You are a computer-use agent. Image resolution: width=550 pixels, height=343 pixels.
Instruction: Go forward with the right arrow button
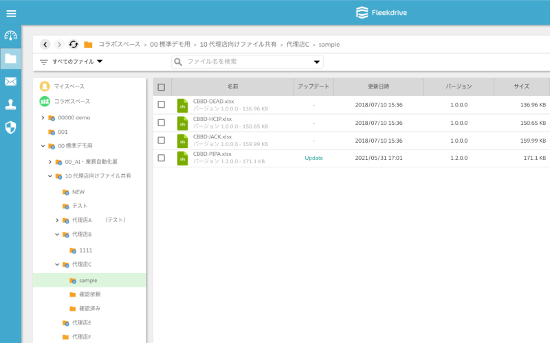pos(59,45)
